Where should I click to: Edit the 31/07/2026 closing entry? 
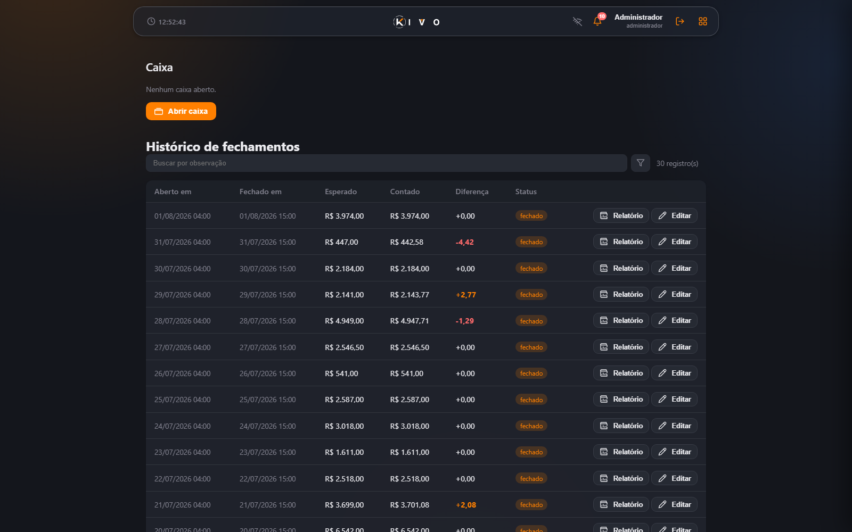(674, 242)
